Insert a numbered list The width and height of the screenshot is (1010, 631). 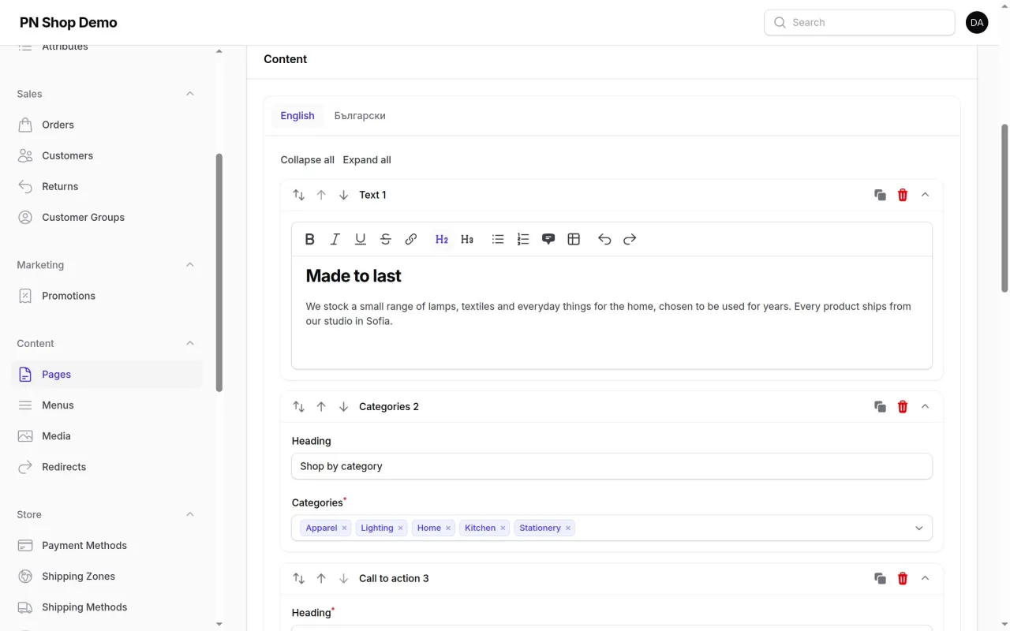click(x=523, y=239)
